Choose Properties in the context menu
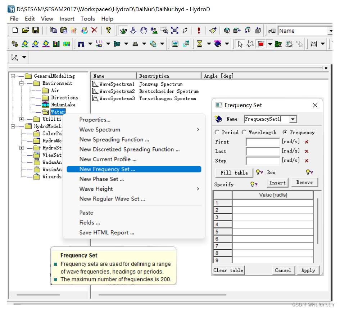 tap(95, 120)
